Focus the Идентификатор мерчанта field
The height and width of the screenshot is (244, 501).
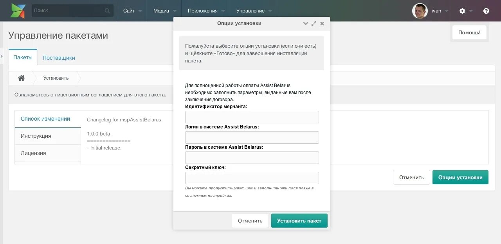[252, 117]
